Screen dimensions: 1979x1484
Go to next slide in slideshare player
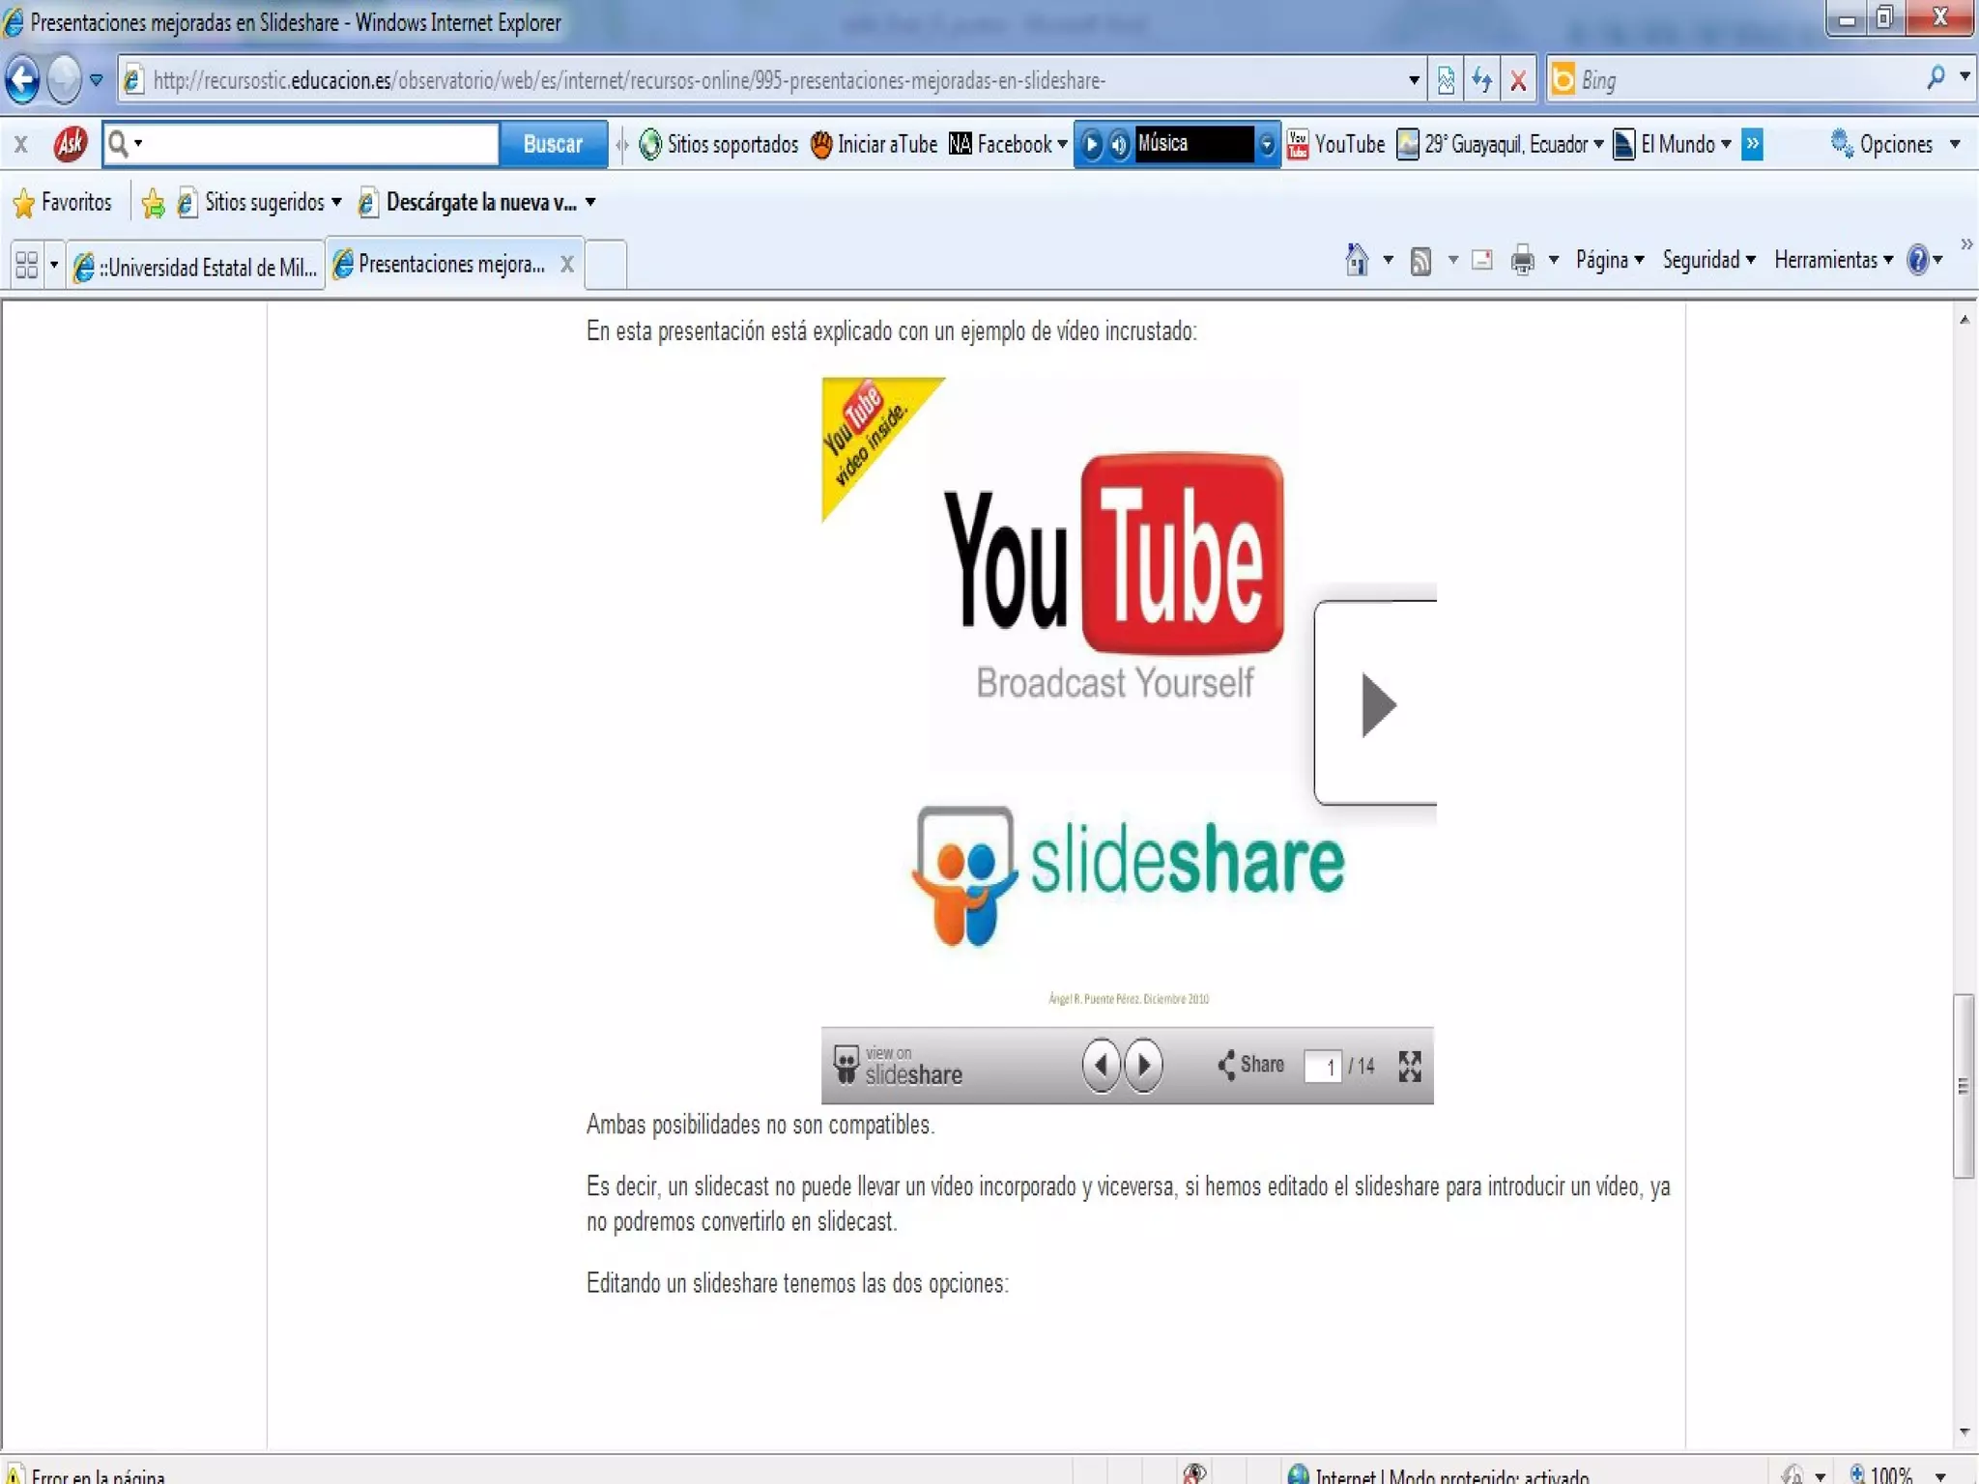pos(1144,1066)
